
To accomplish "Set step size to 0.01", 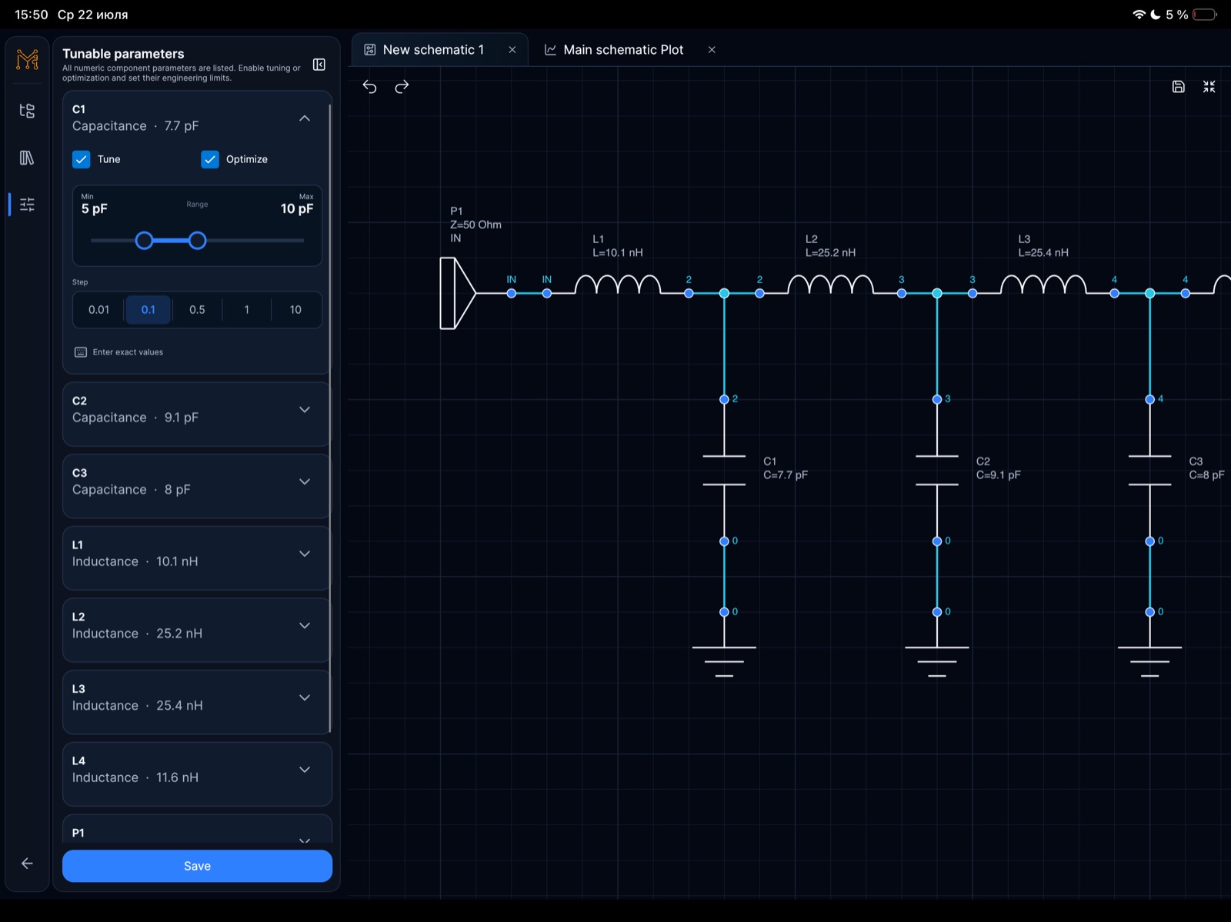I will 98,310.
